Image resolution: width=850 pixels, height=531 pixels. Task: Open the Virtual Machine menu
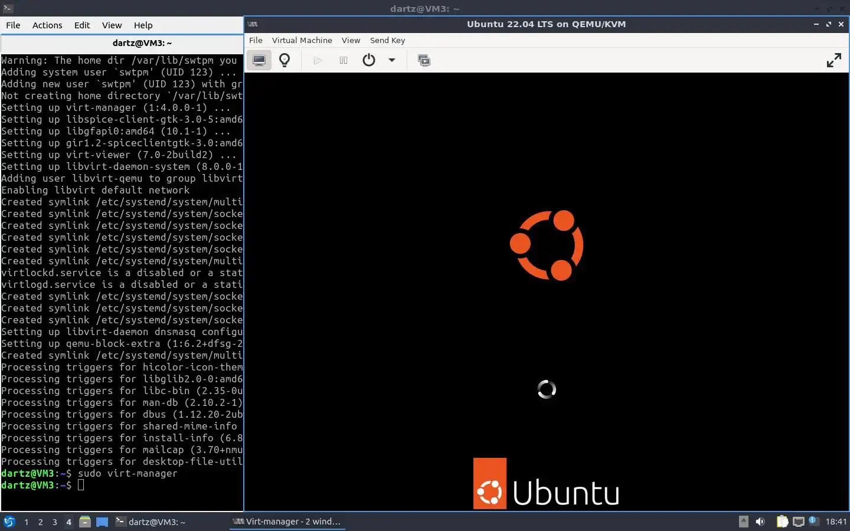tap(302, 40)
